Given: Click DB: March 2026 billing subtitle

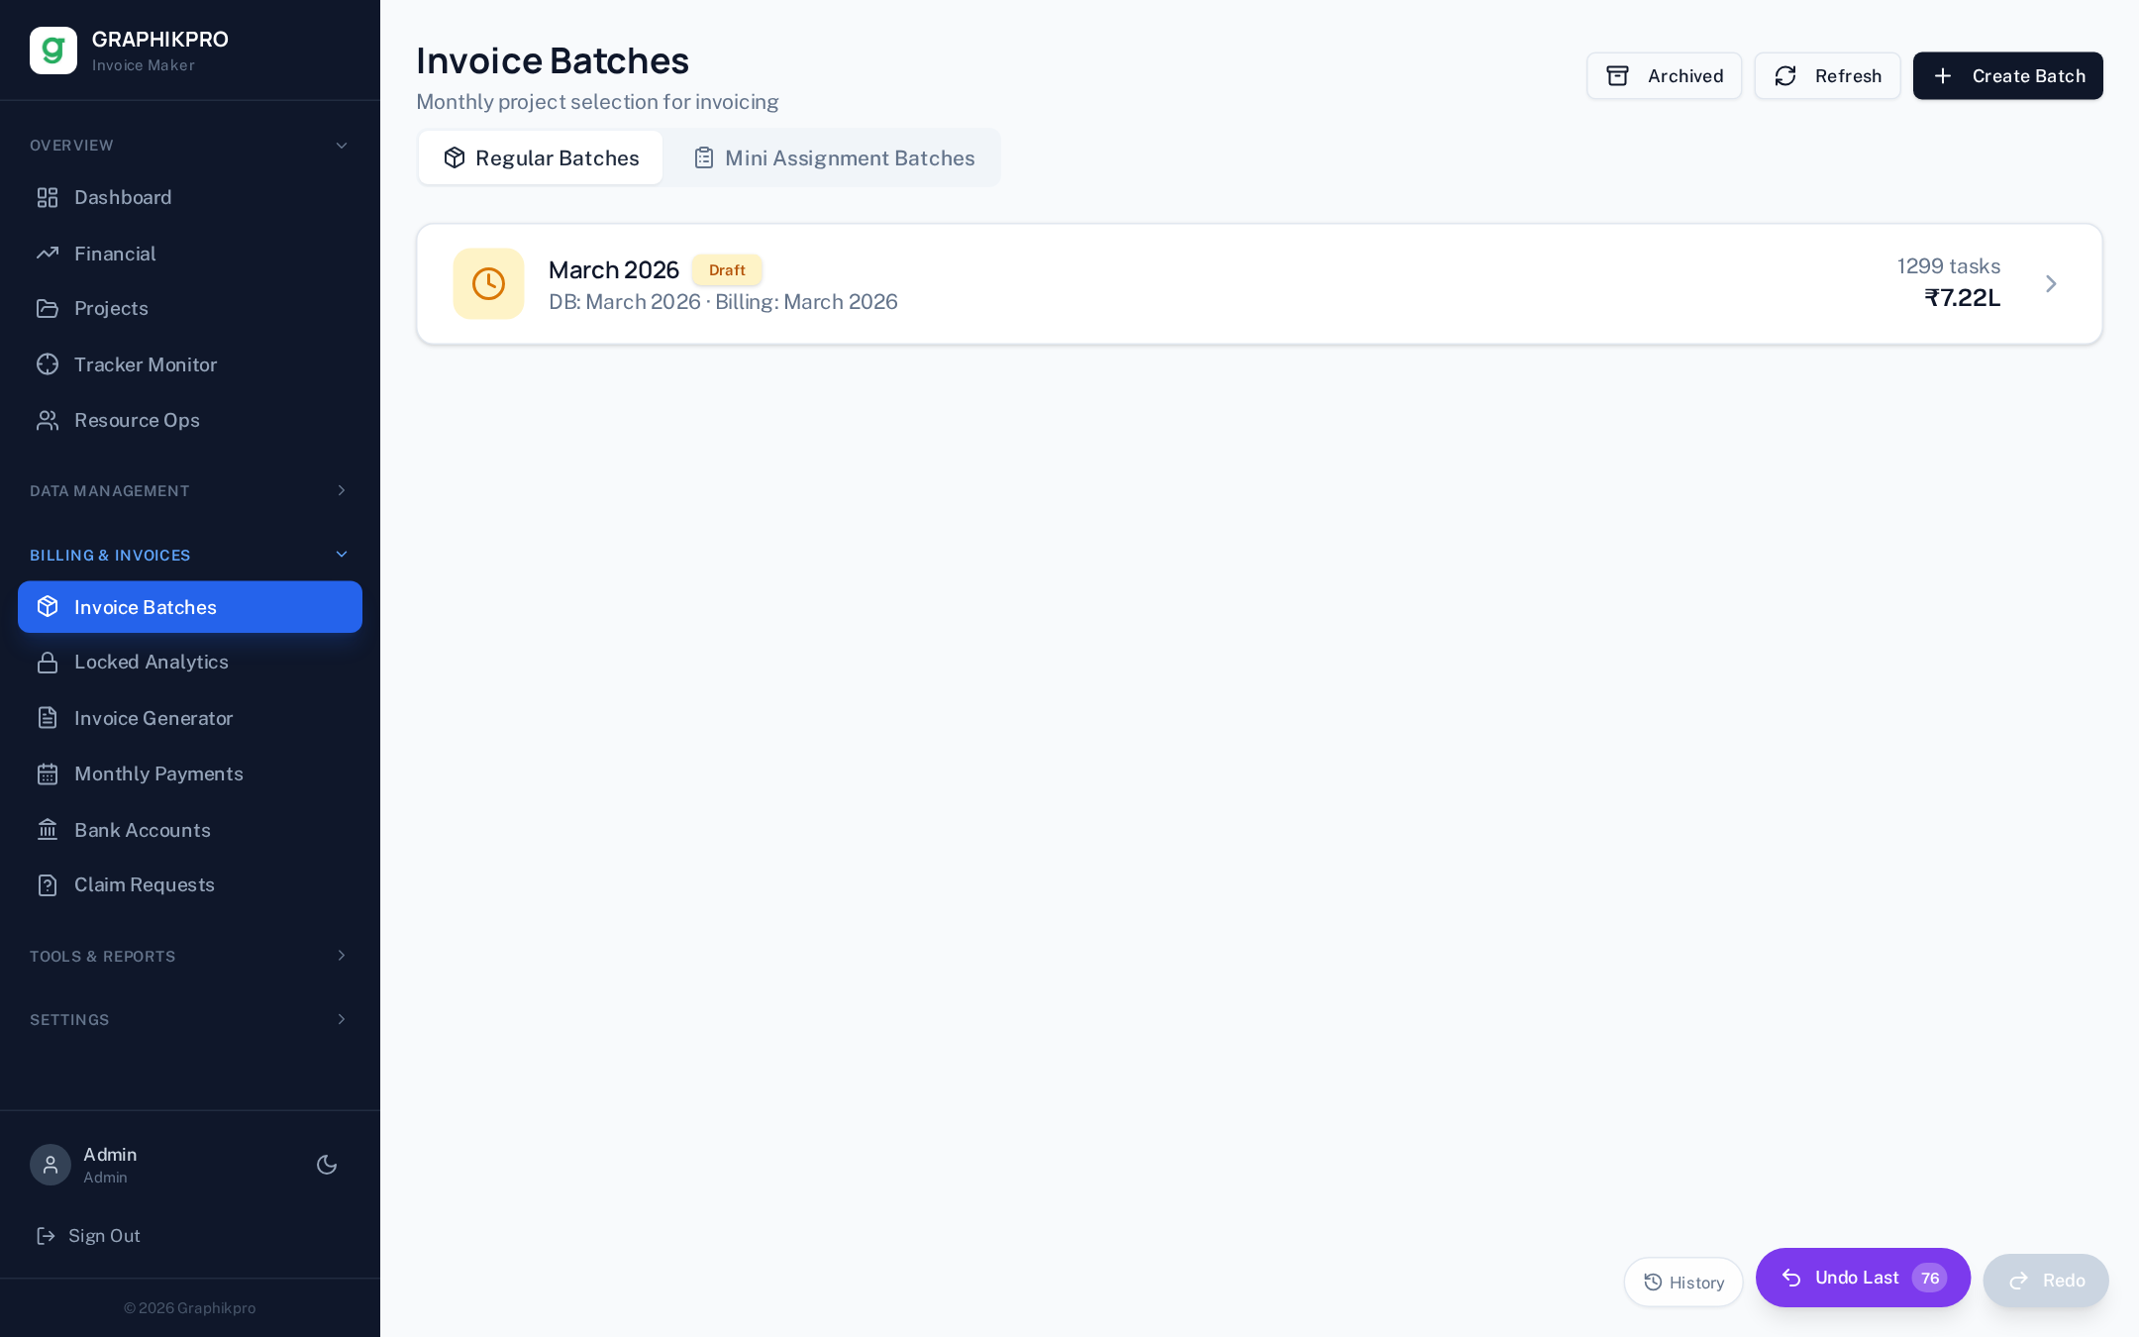Looking at the screenshot, I should pyautogui.click(x=723, y=302).
